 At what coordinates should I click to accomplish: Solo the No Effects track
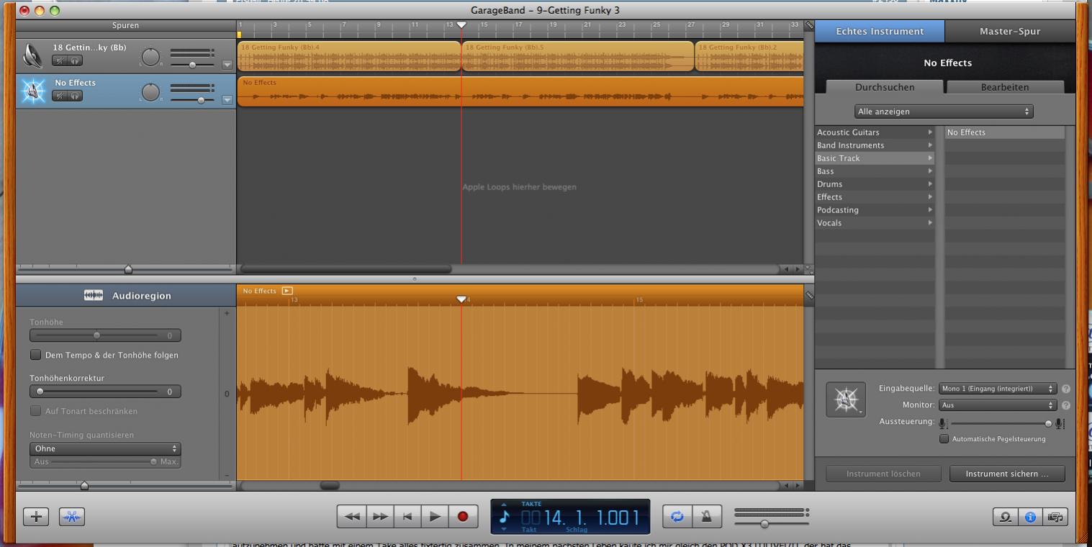pyautogui.click(x=75, y=96)
